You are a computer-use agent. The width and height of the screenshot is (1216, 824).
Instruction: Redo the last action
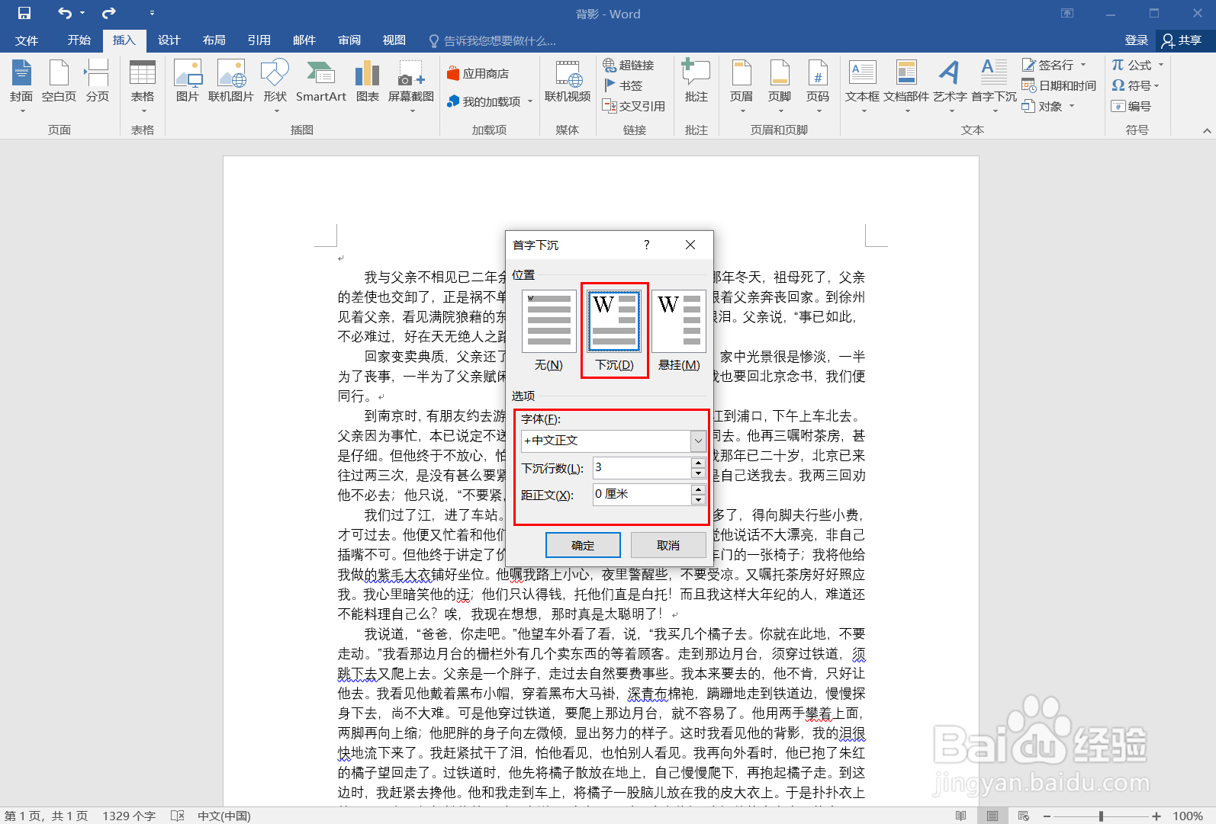click(109, 13)
